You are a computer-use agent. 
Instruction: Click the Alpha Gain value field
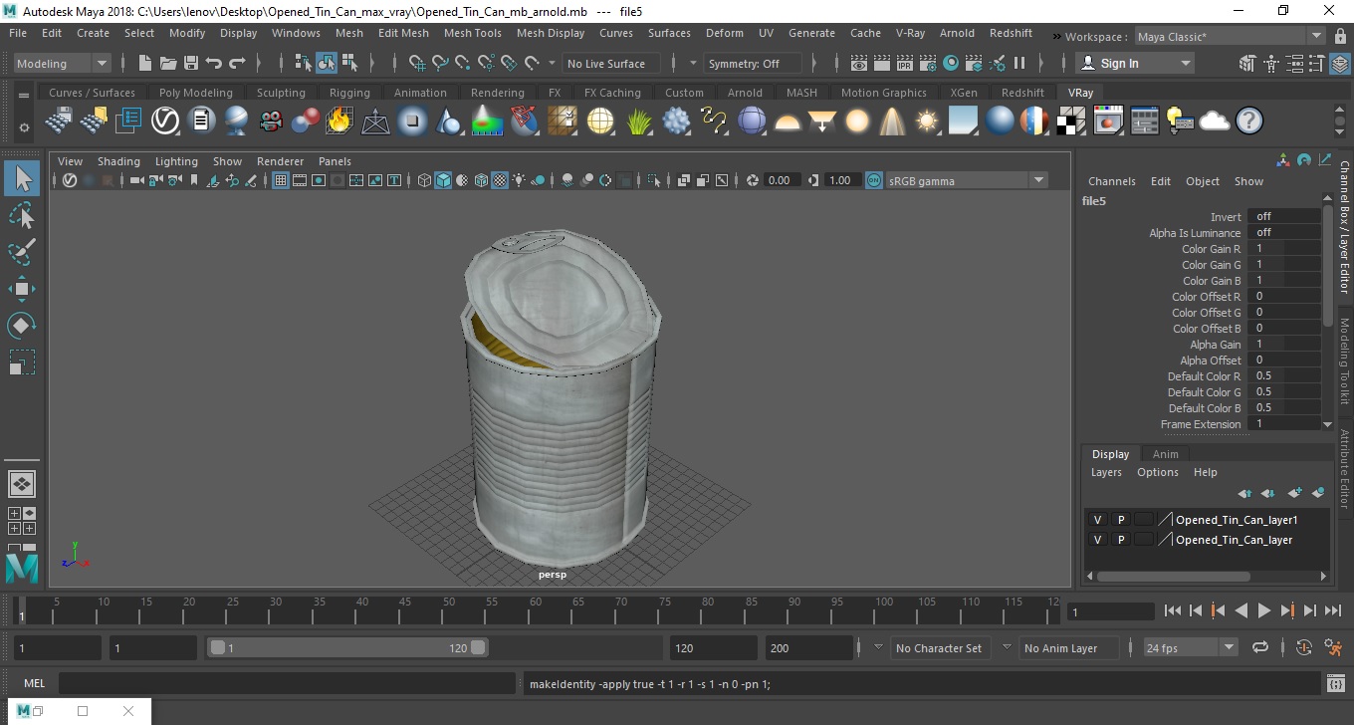click(1286, 344)
